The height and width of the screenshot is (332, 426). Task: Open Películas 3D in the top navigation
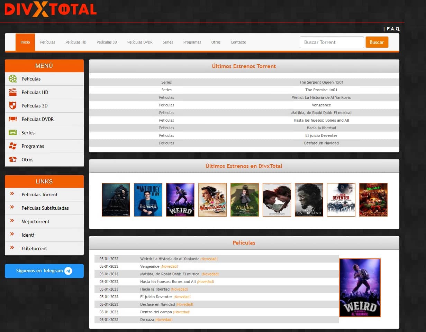[x=107, y=42]
